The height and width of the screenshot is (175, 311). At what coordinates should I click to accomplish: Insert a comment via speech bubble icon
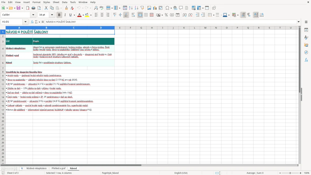(181, 8)
